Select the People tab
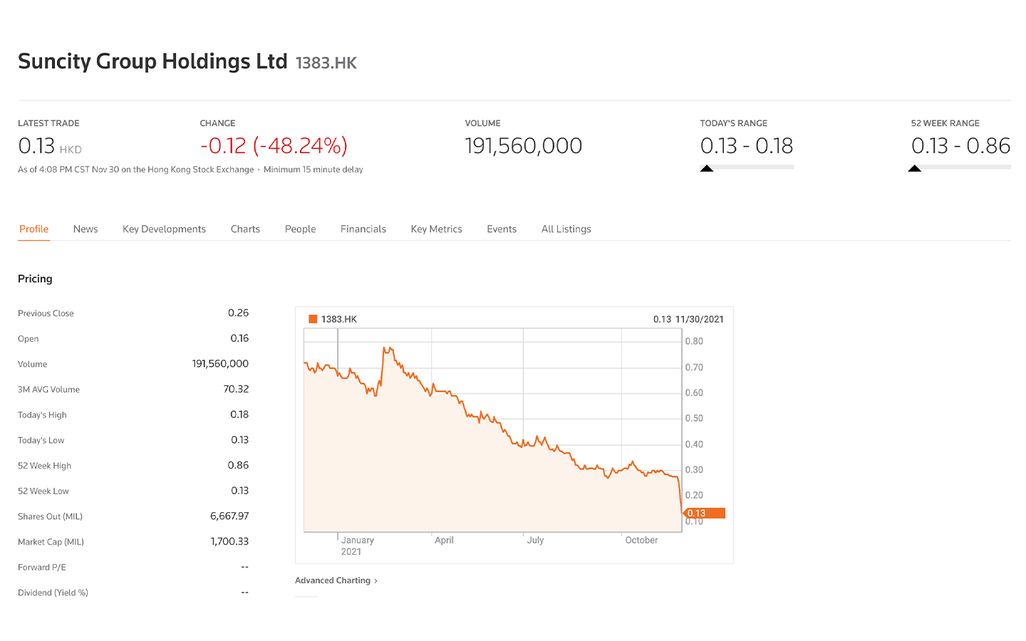Viewport: 1026px width, 641px height. tap(300, 229)
